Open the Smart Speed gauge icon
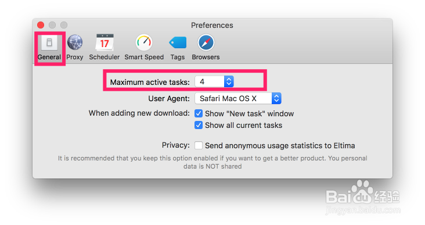 pyautogui.click(x=144, y=42)
